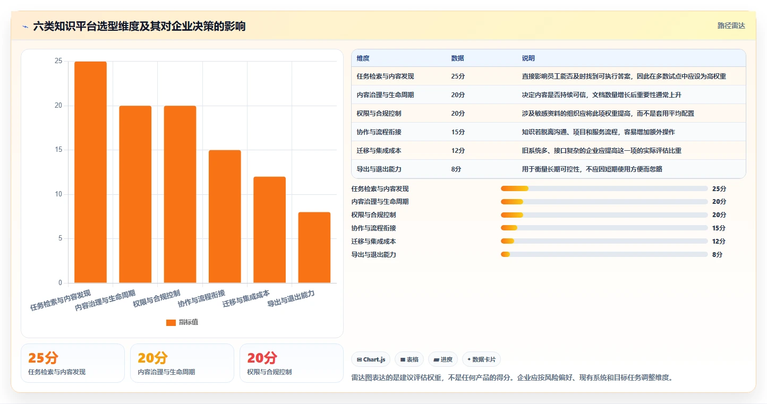Click the 导出与退出能力 progress bar
This screenshot has height=404, width=767.
[604, 255]
